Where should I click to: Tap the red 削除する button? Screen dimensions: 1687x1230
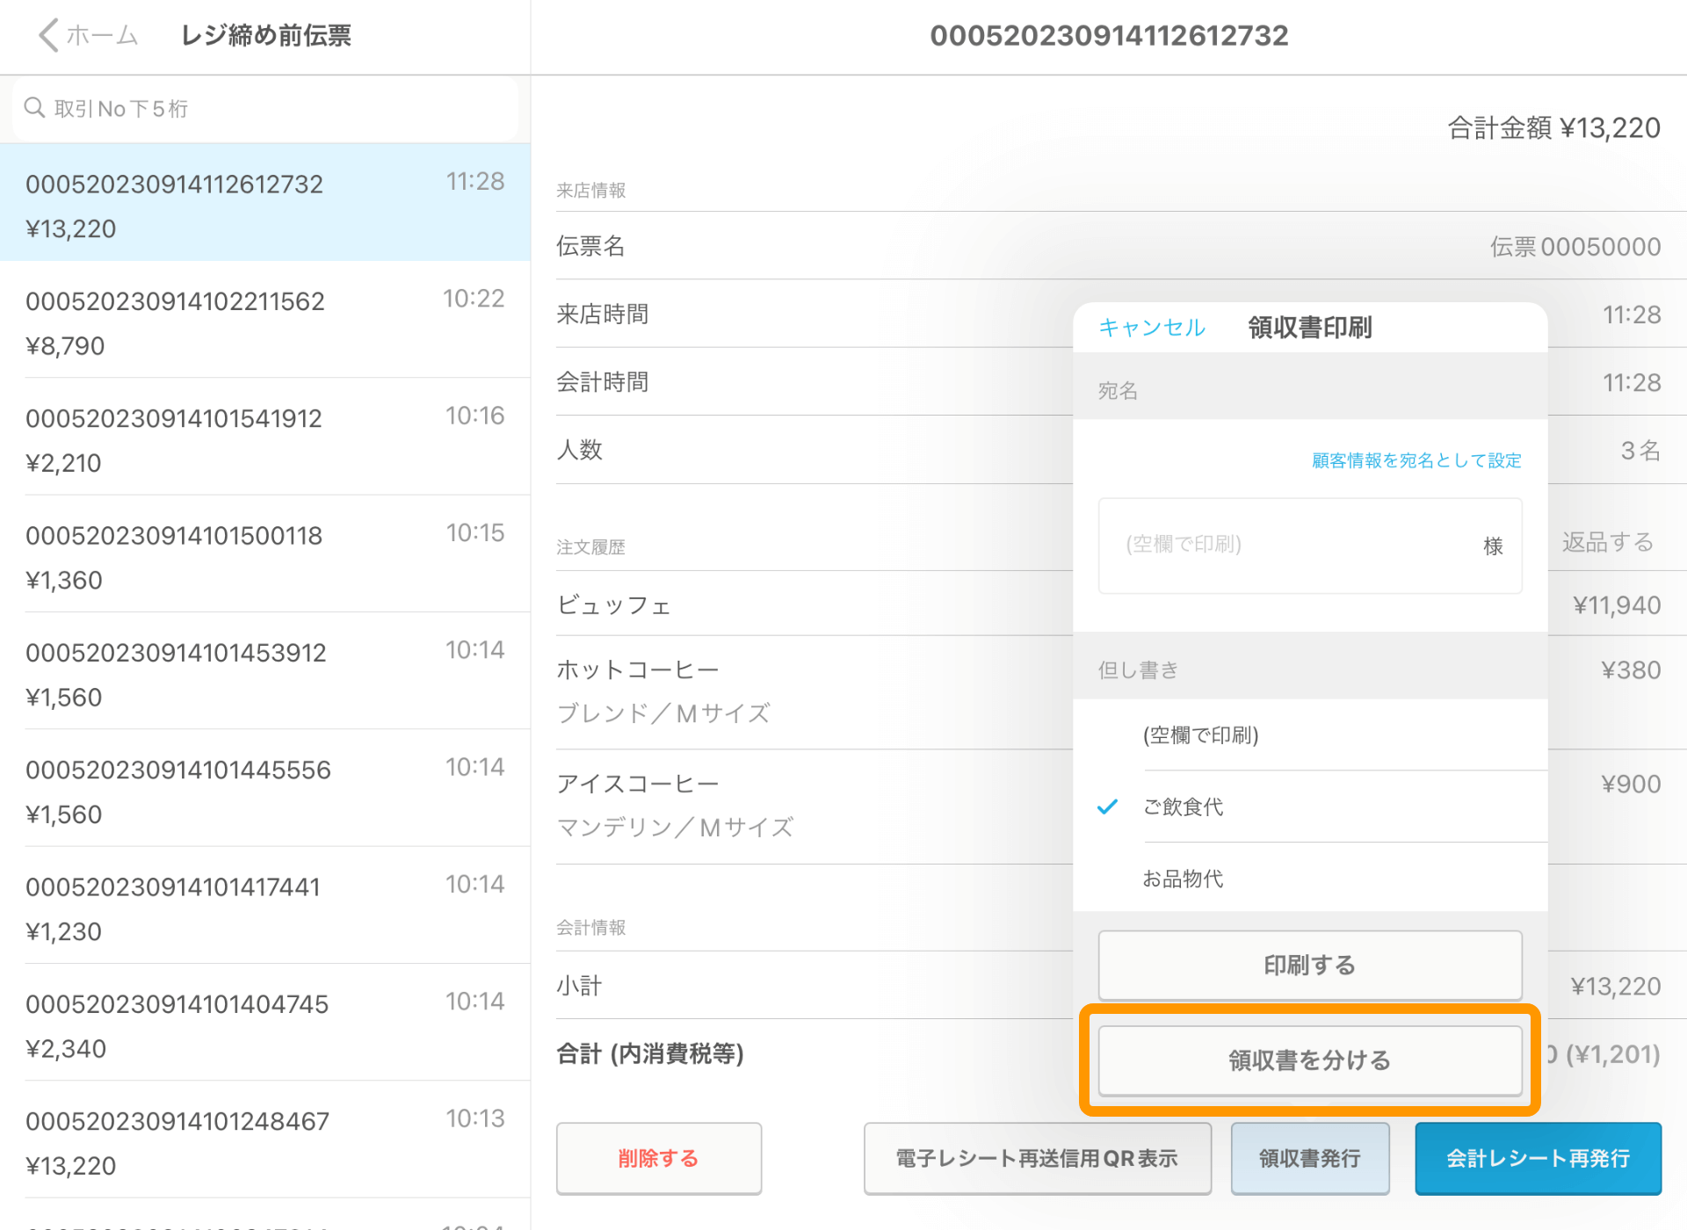tap(659, 1159)
